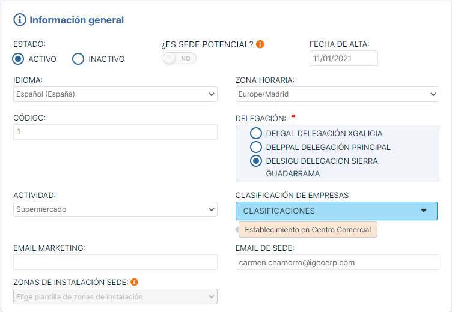Click the Información general heading
Image resolution: width=452 pixels, height=312 pixels.
76,20
